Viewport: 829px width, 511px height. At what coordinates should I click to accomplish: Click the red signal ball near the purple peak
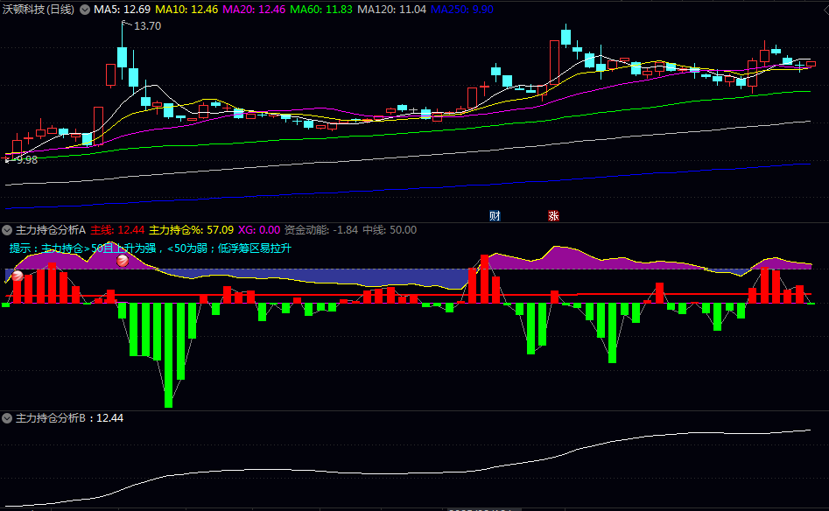click(x=123, y=261)
